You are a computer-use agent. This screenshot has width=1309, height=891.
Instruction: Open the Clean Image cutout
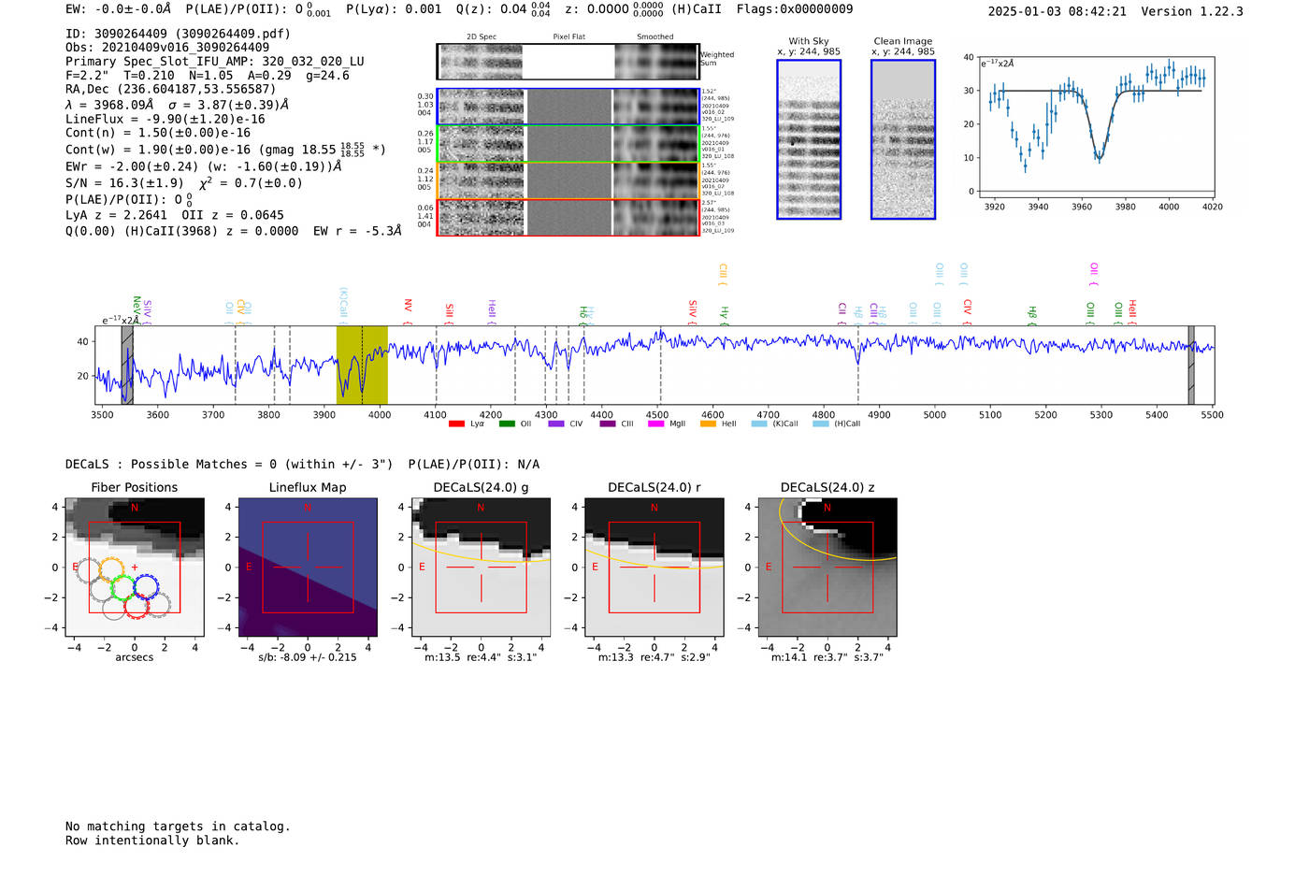(x=903, y=139)
